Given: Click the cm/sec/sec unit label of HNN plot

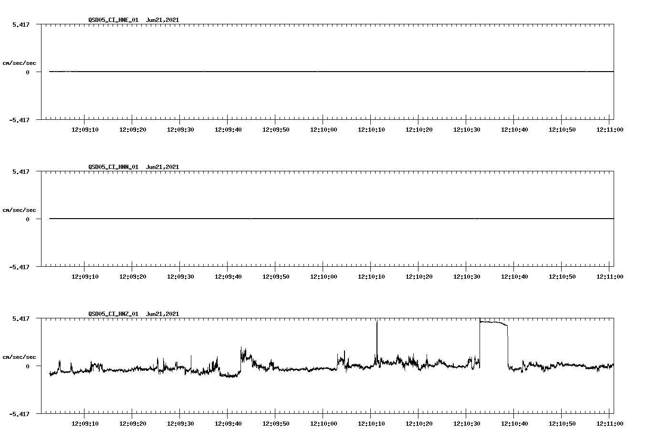Looking at the screenshot, I should (19, 210).
